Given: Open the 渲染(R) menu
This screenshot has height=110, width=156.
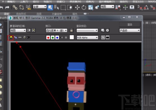Looking at the screenshot, I should click(x=124, y=2).
